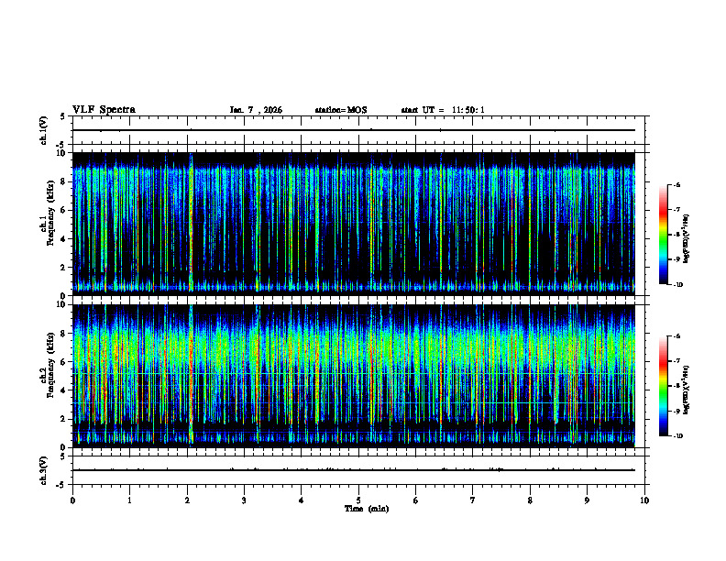
Task: Click the "-10" tick on the ch.2 colorbar
Action: tap(677, 436)
